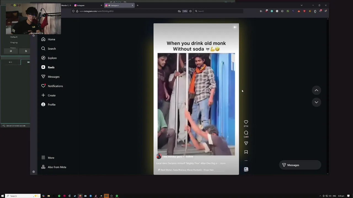353x198 pixels.
Task: Open site padlock information
Action: click(77, 11)
